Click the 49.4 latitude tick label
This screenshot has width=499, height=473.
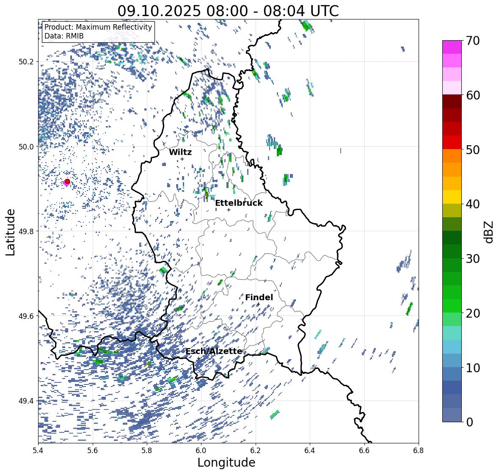click(26, 401)
